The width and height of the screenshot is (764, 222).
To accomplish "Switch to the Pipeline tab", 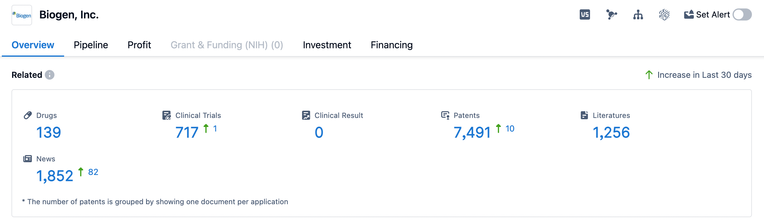I will pos(91,45).
